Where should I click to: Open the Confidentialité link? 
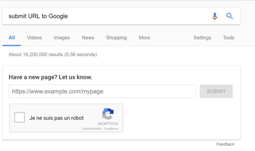[91, 129]
